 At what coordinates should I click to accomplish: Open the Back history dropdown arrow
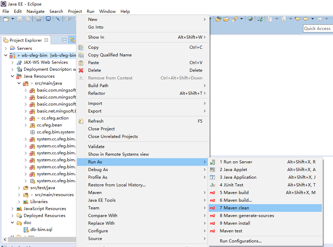tap(312, 19)
